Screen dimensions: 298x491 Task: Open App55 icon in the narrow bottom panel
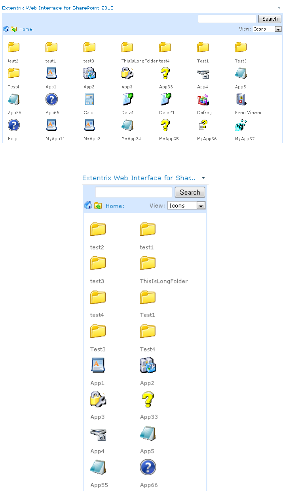98,467
